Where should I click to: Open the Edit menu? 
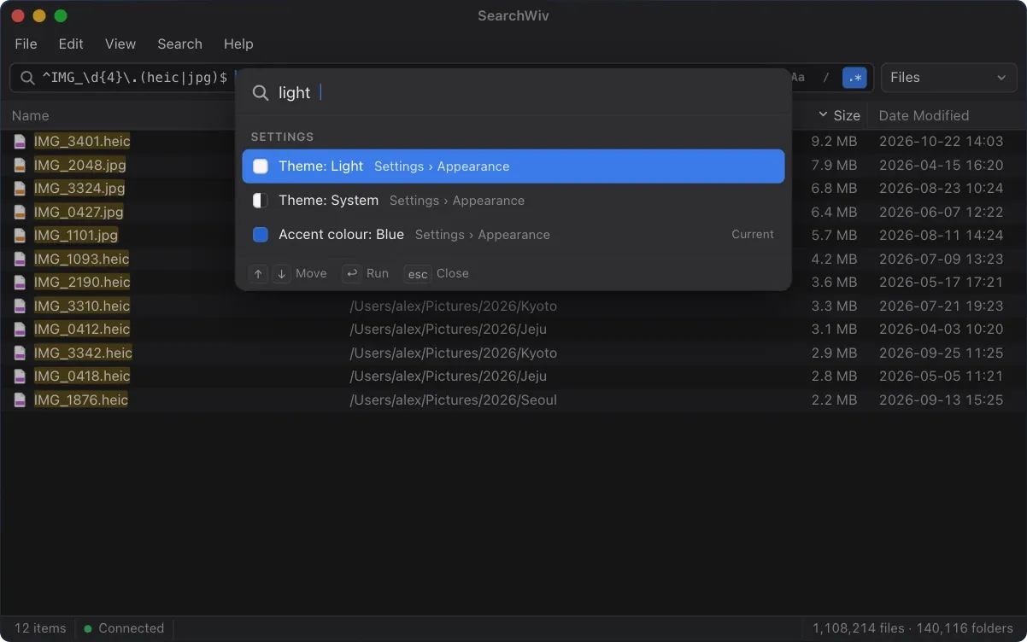[x=71, y=44]
